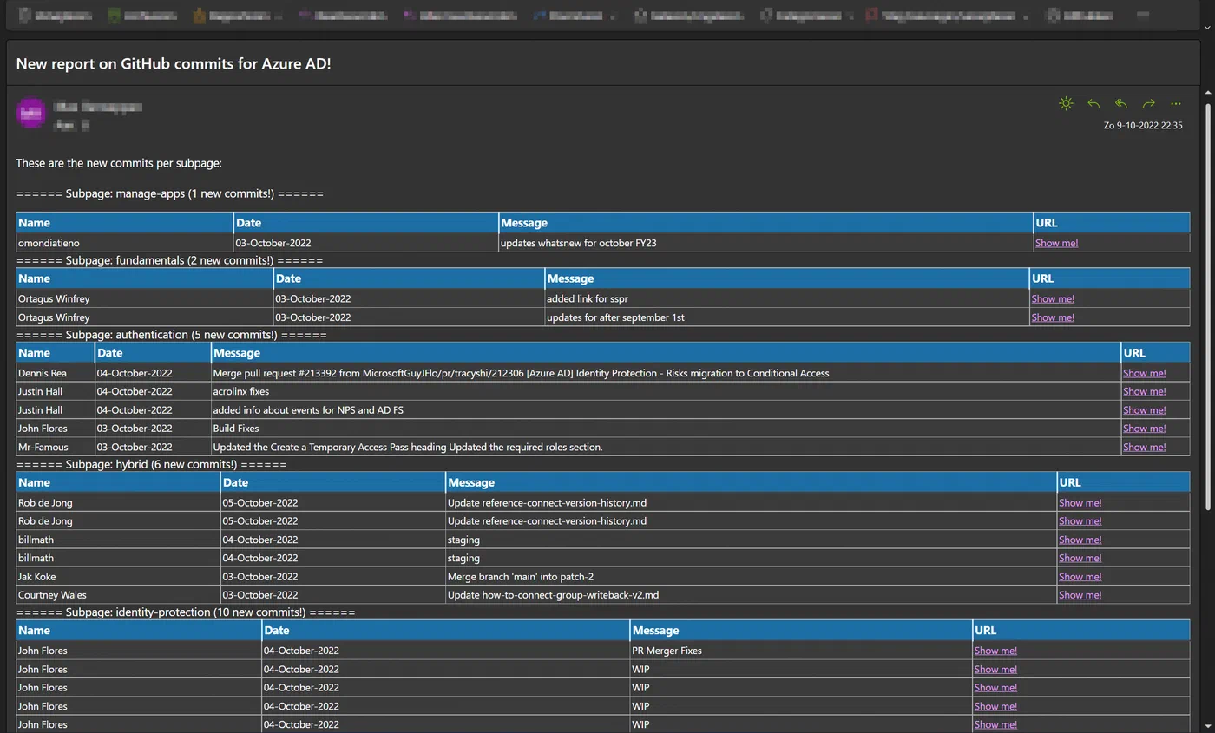
Task: Click the 'Subpage: manage-apps' heading
Action: 170,193
